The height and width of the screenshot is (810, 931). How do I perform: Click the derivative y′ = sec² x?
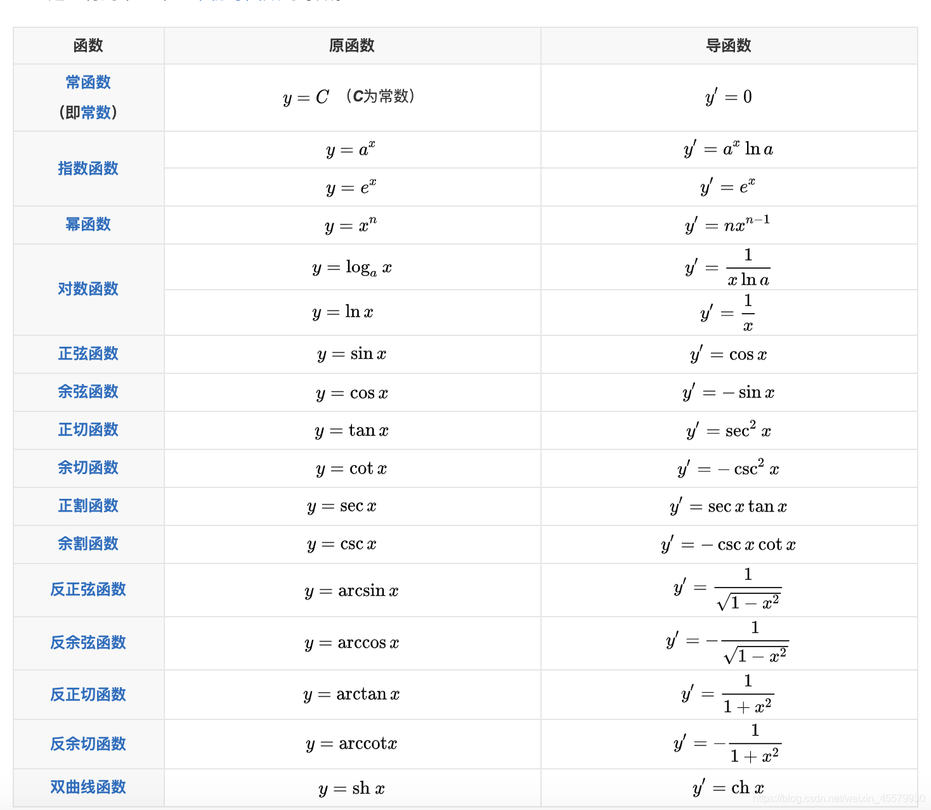[729, 430]
